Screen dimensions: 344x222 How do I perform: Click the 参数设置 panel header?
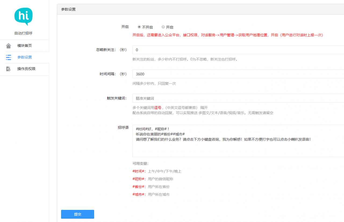coord(200,9)
